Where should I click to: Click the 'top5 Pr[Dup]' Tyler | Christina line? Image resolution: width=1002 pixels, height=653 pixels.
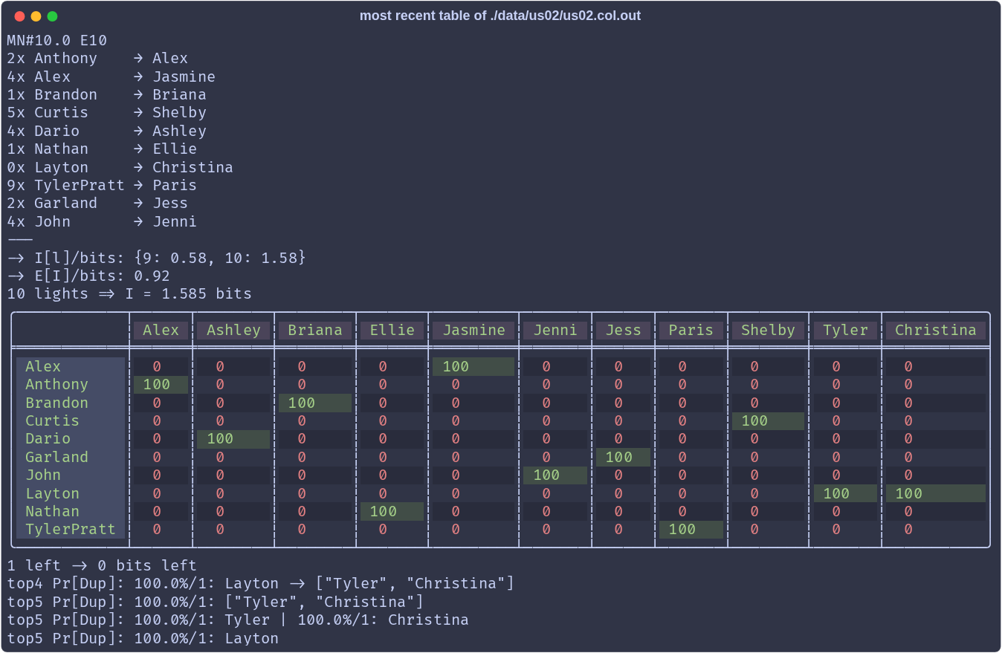tap(238, 620)
